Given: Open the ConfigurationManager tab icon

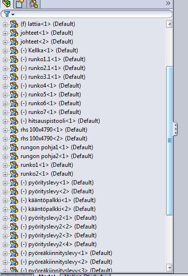Looking at the screenshot, I should pos(34,4).
